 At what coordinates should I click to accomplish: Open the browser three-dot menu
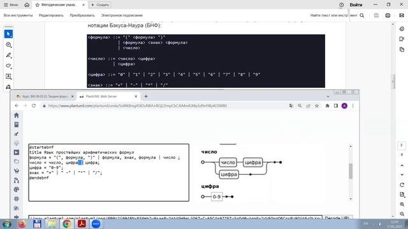coord(353,106)
